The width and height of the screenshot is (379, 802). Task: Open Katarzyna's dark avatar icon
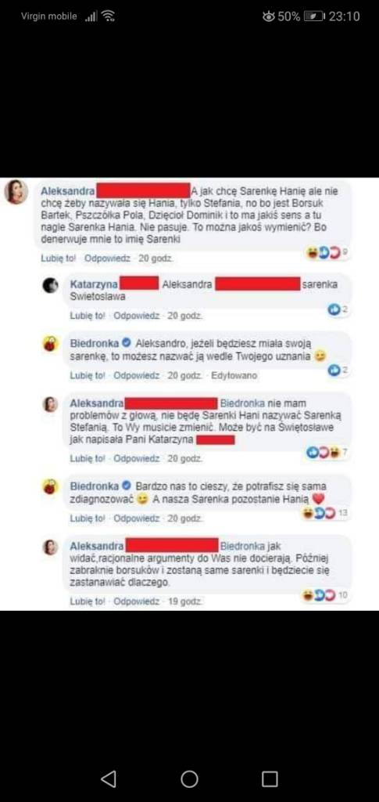pos(51,285)
